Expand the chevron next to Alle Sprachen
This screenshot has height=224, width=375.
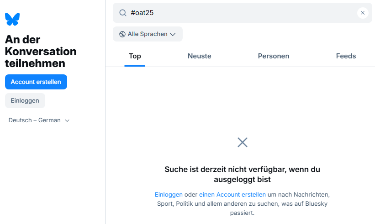[173, 34]
